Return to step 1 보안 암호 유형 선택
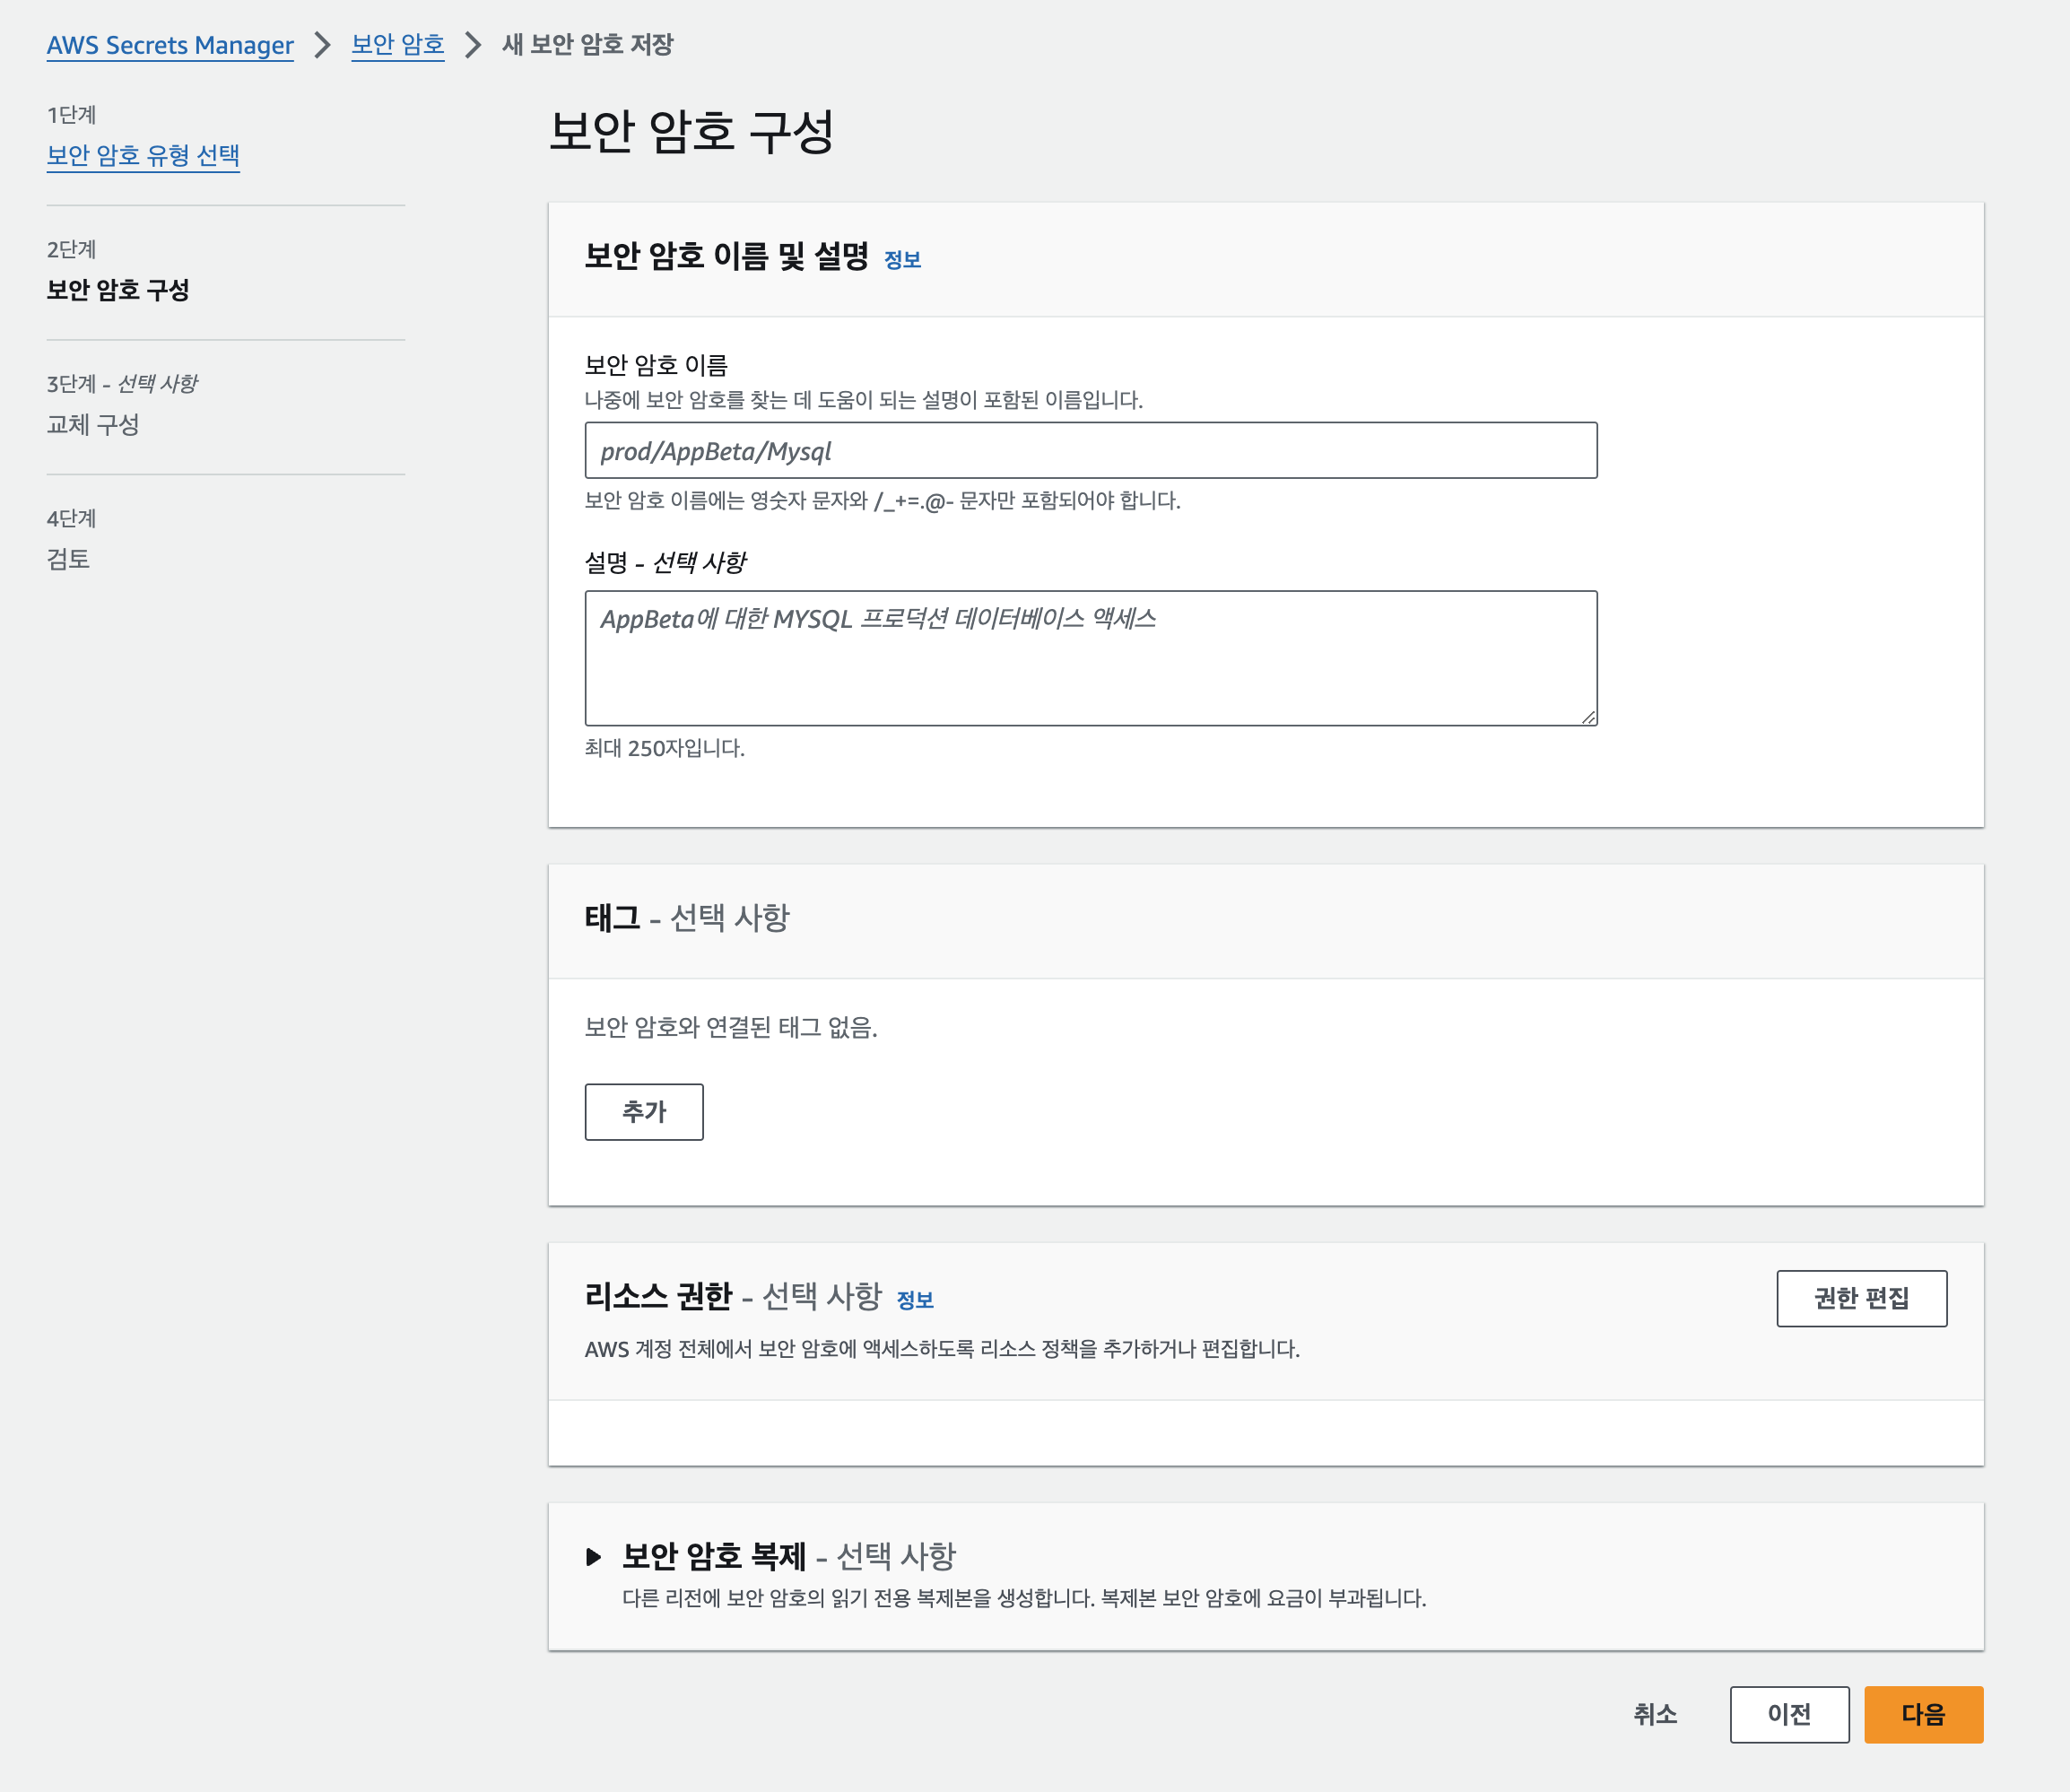Viewport: 2070px width, 1792px height. pyautogui.click(x=143, y=155)
